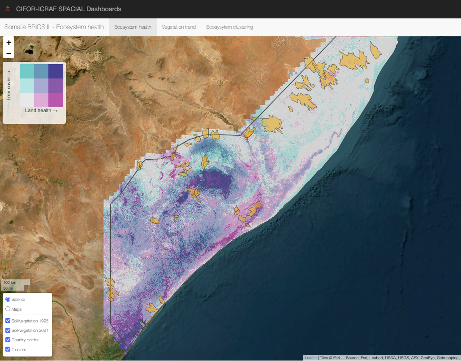Zoom in with the plus button

pos(9,42)
